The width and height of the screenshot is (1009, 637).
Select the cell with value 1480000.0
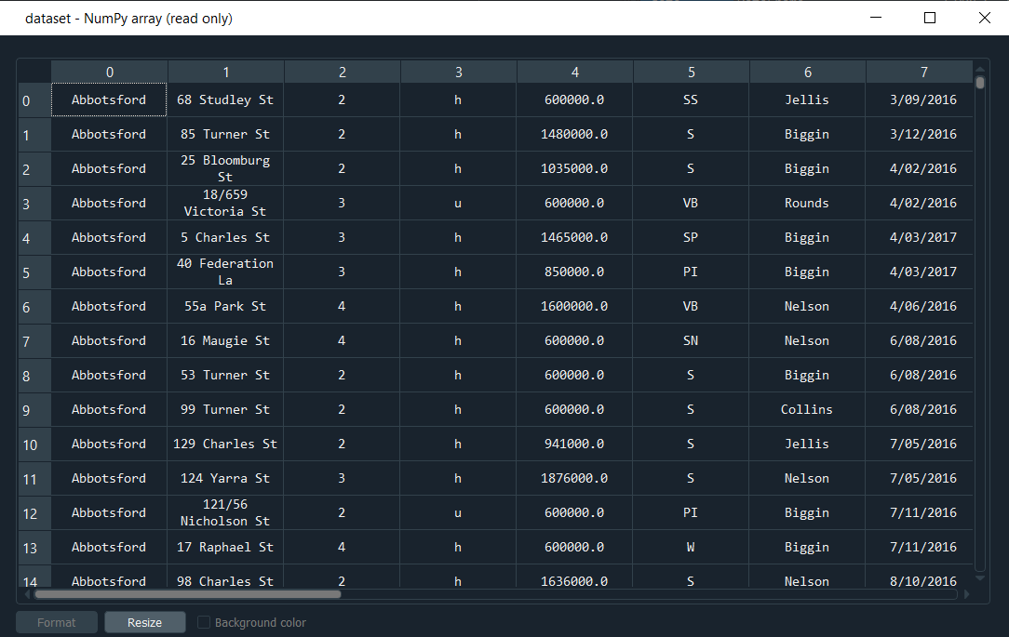point(574,134)
